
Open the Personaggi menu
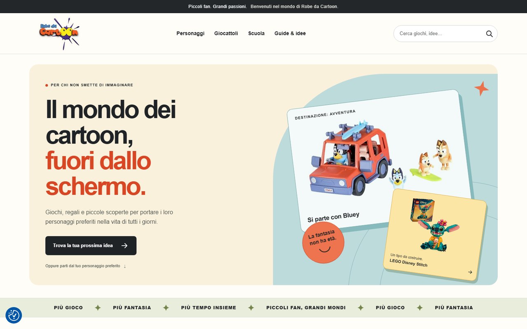point(191,33)
